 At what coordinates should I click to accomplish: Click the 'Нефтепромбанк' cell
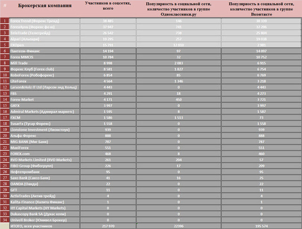point(45,172)
